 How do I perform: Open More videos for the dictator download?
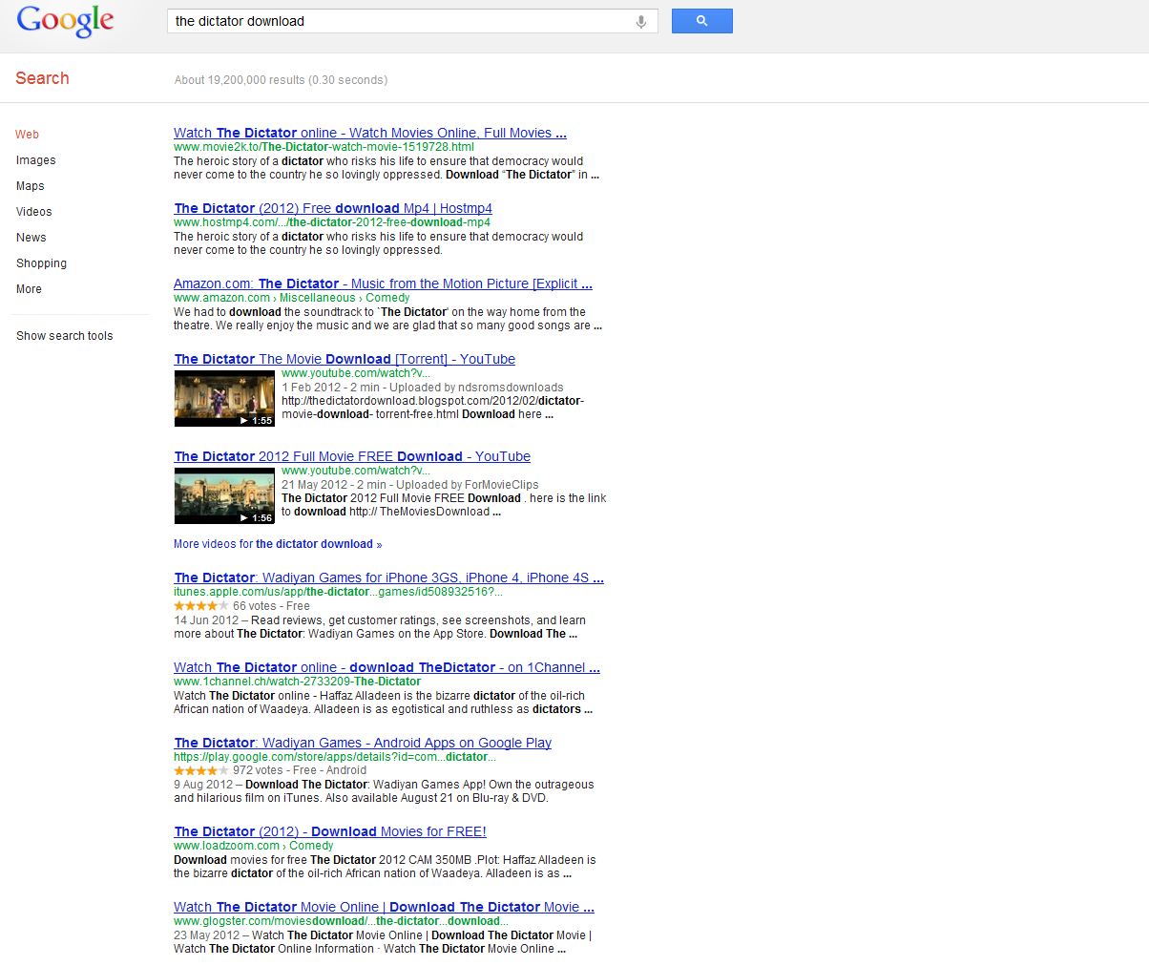(277, 544)
